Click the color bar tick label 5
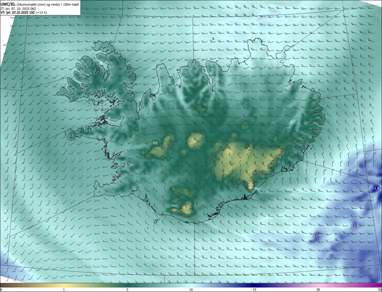 (x=127, y=290)
